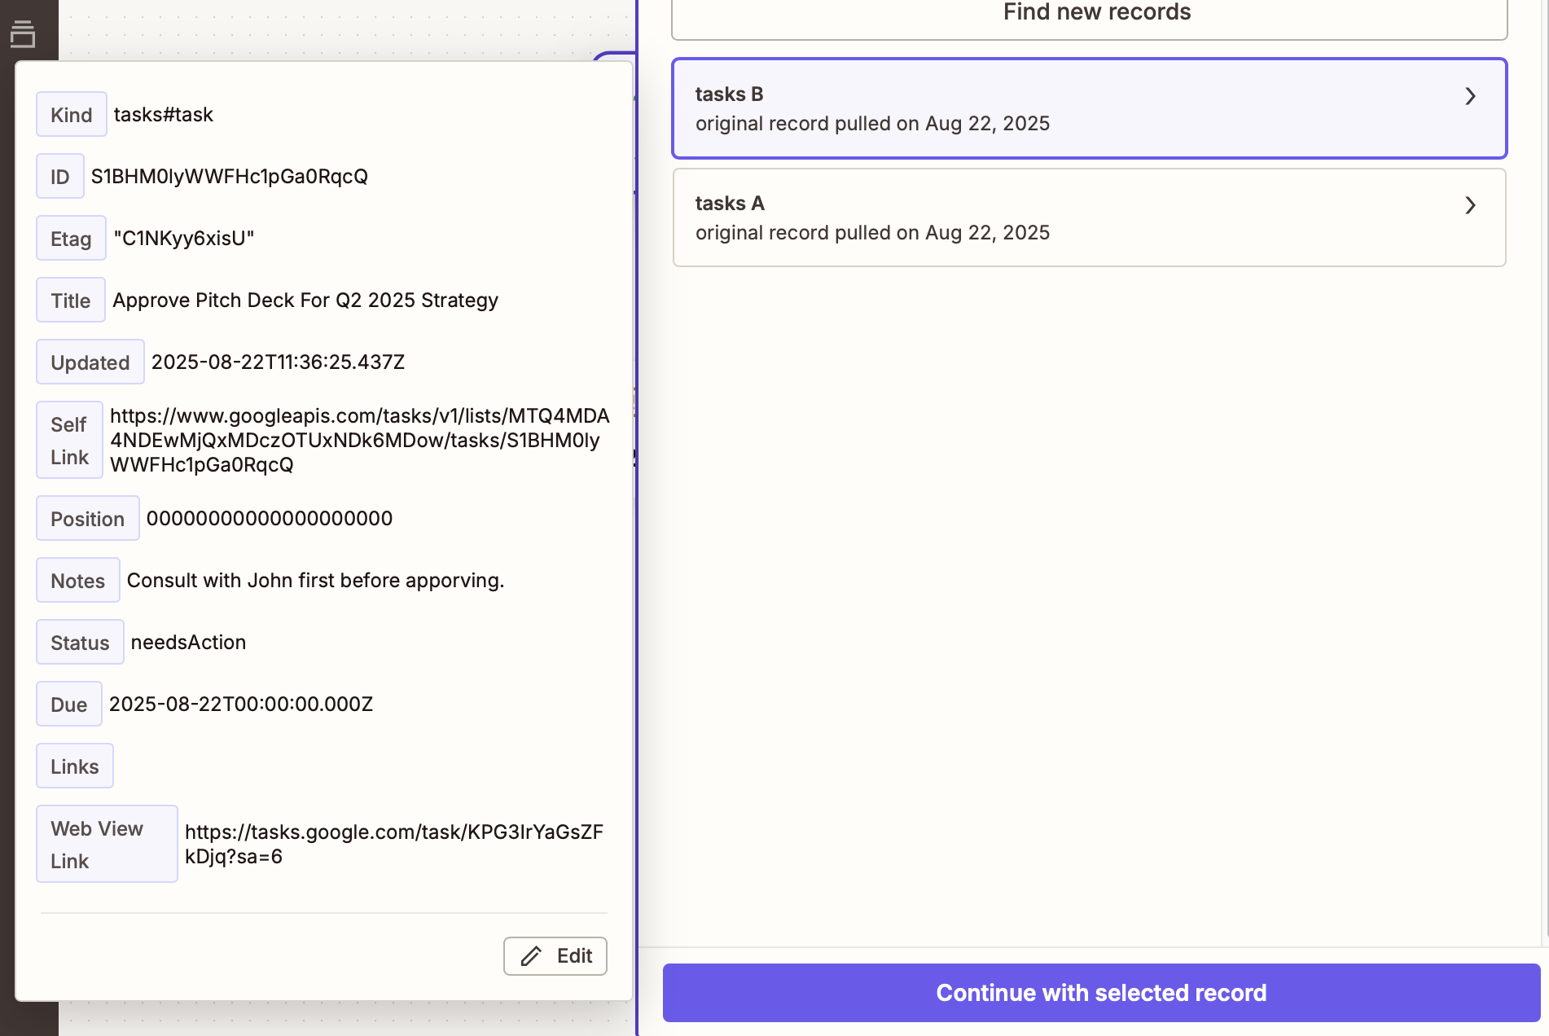This screenshot has height=1036, width=1549.
Task: Click the Etag field label
Action: coord(71,239)
